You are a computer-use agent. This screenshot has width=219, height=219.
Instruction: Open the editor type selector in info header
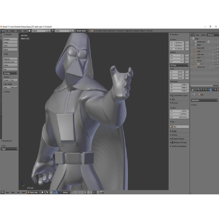coord(2,31)
